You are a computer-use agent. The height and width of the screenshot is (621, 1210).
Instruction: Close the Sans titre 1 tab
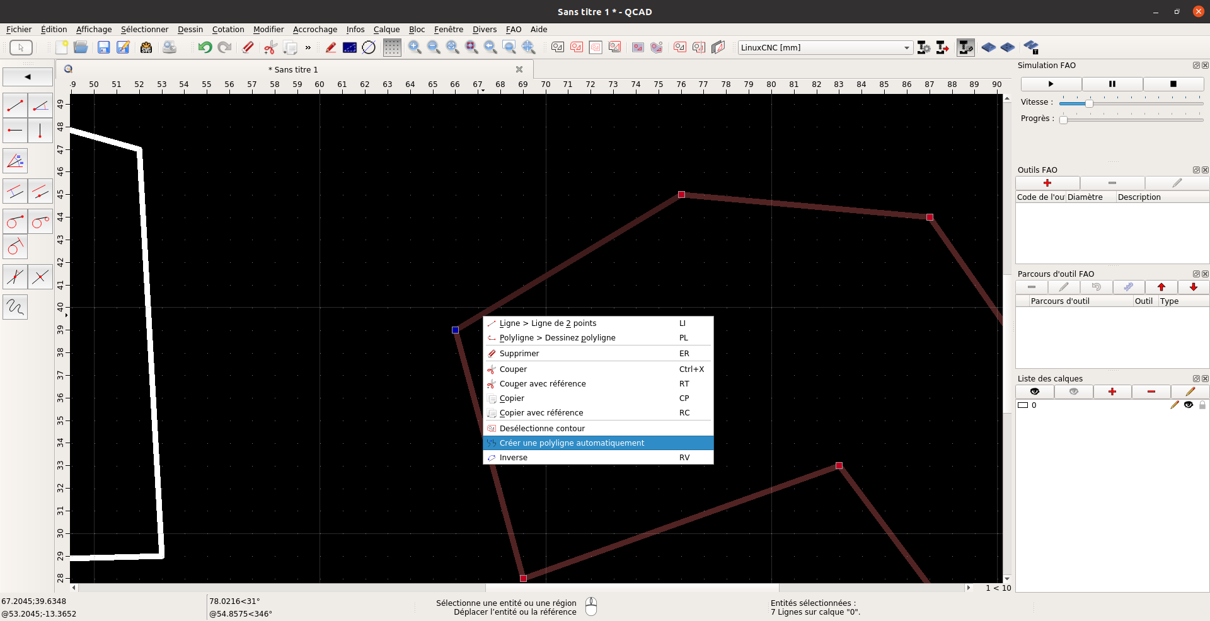tap(519, 69)
